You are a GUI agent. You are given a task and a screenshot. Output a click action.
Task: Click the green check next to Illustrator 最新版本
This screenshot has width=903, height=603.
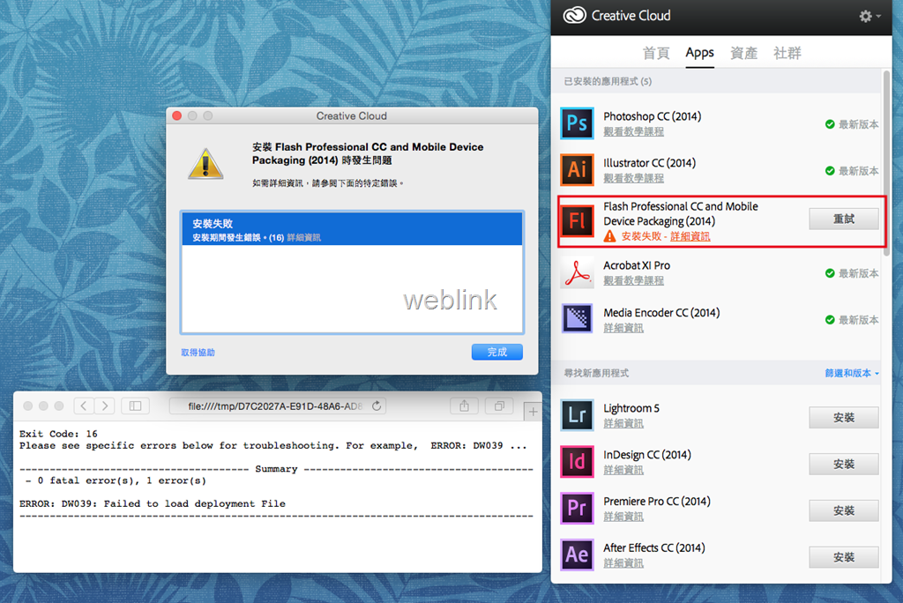[x=830, y=171]
